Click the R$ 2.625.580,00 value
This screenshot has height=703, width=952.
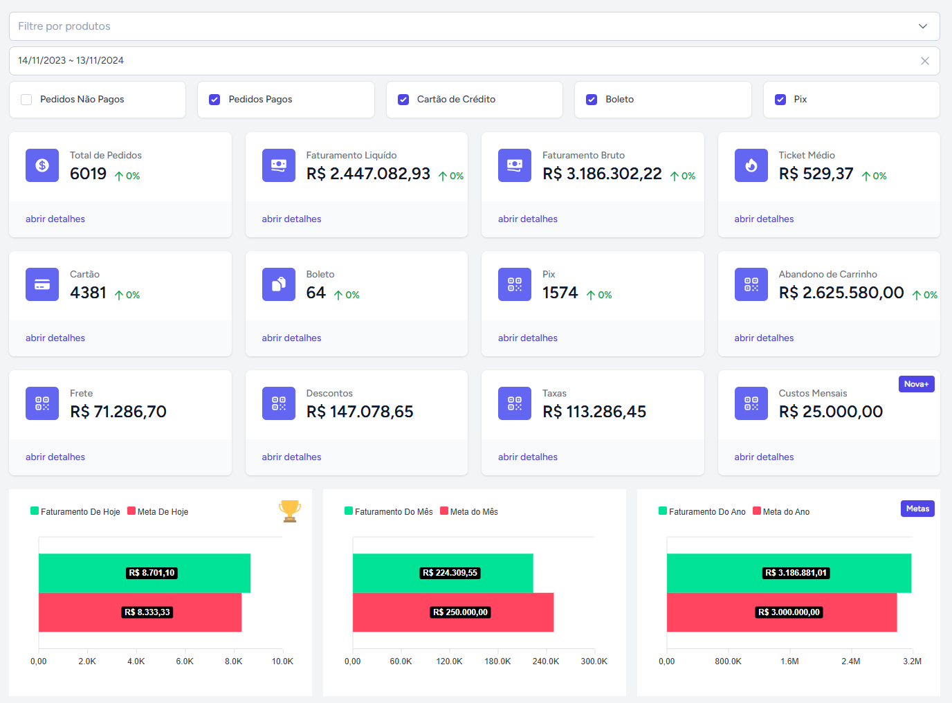pos(841,293)
